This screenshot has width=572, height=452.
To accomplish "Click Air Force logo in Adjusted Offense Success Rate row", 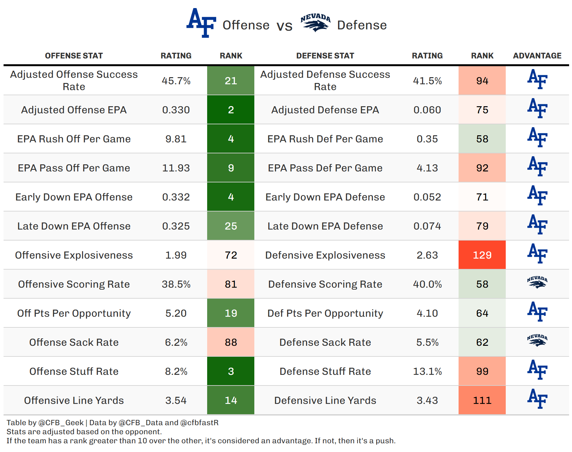I will [537, 79].
